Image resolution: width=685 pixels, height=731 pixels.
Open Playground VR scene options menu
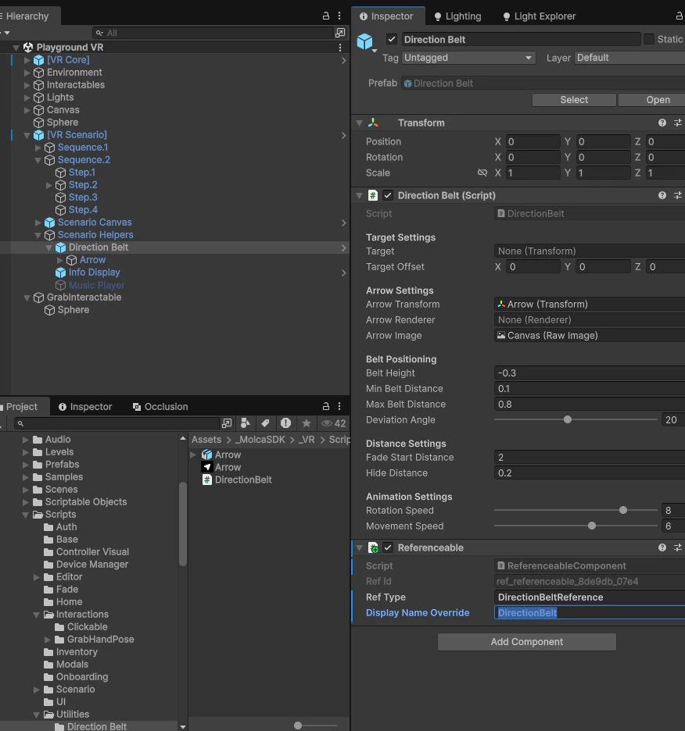(340, 47)
